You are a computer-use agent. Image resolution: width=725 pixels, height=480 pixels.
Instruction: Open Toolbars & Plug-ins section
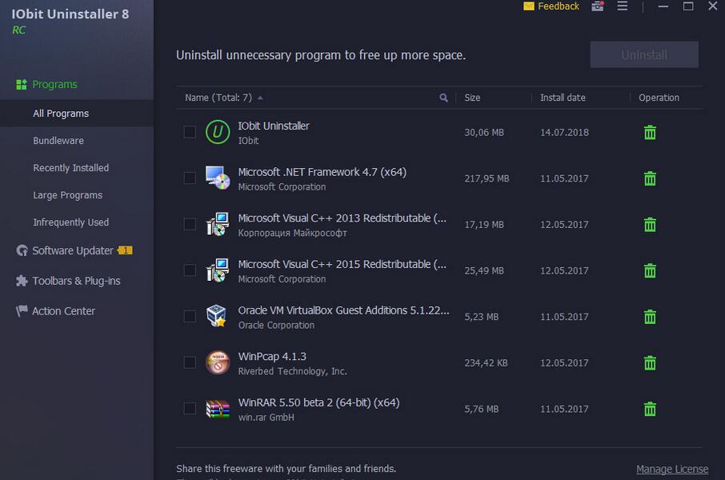[77, 281]
